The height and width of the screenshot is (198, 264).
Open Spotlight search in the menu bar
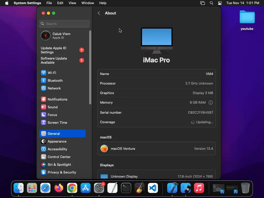(211, 3)
